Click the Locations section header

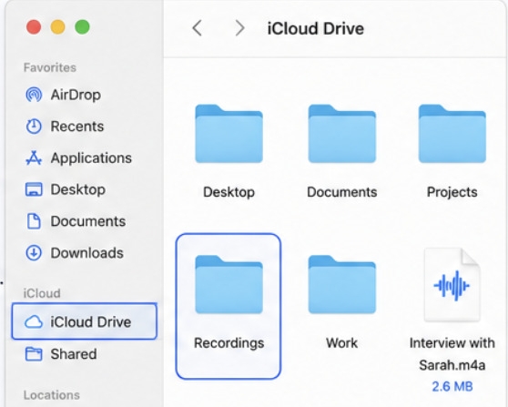pyautogui.click(x=52, y=395)
